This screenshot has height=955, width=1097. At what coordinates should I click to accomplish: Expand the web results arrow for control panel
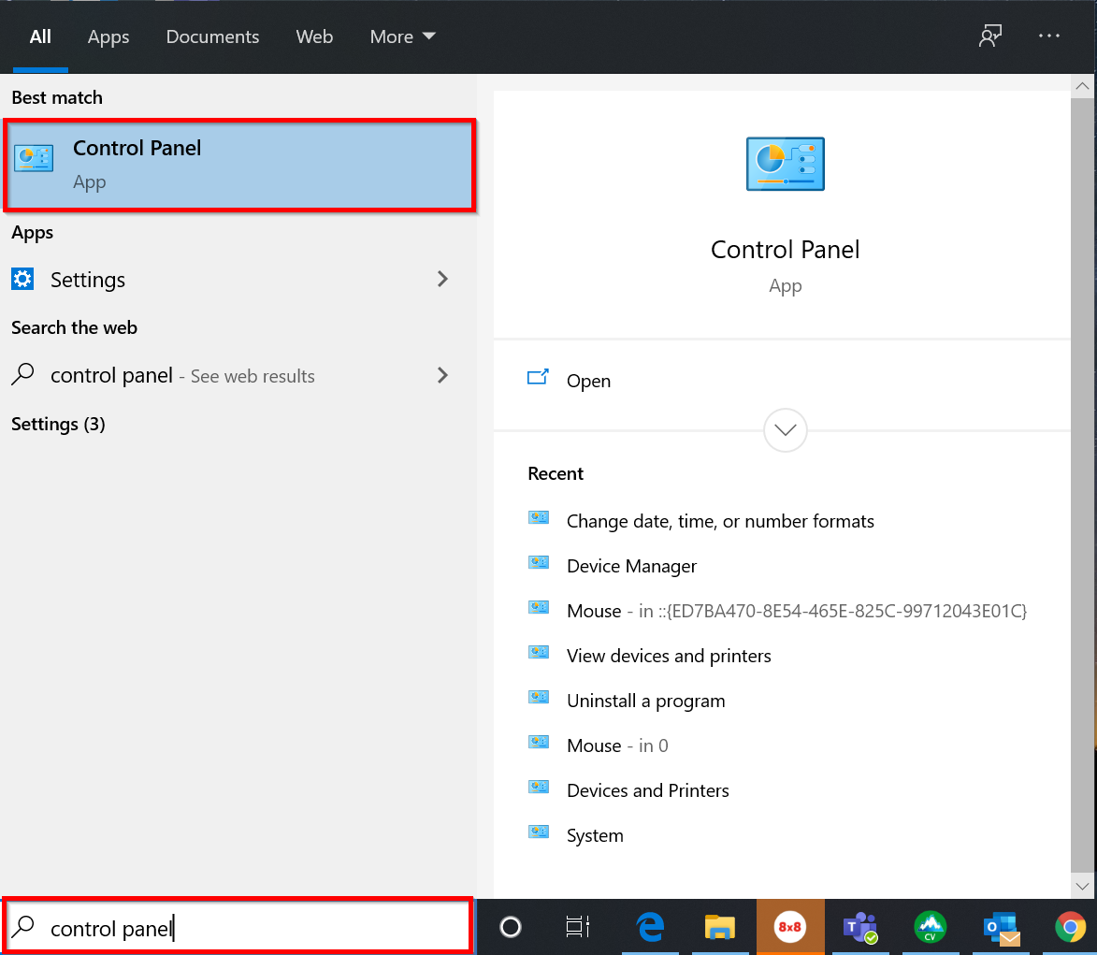pyautogui.click(x=442, y=376)
